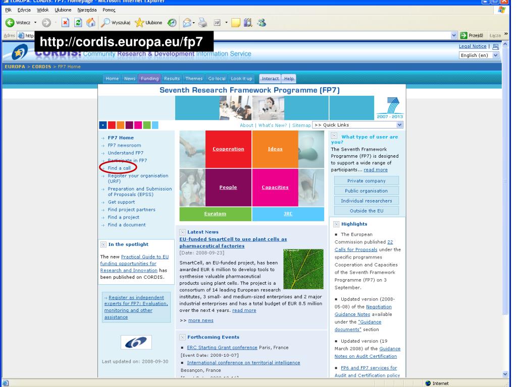Click the Public organisation button
Viewport: 517px width, 387px height.
(367, 191)
